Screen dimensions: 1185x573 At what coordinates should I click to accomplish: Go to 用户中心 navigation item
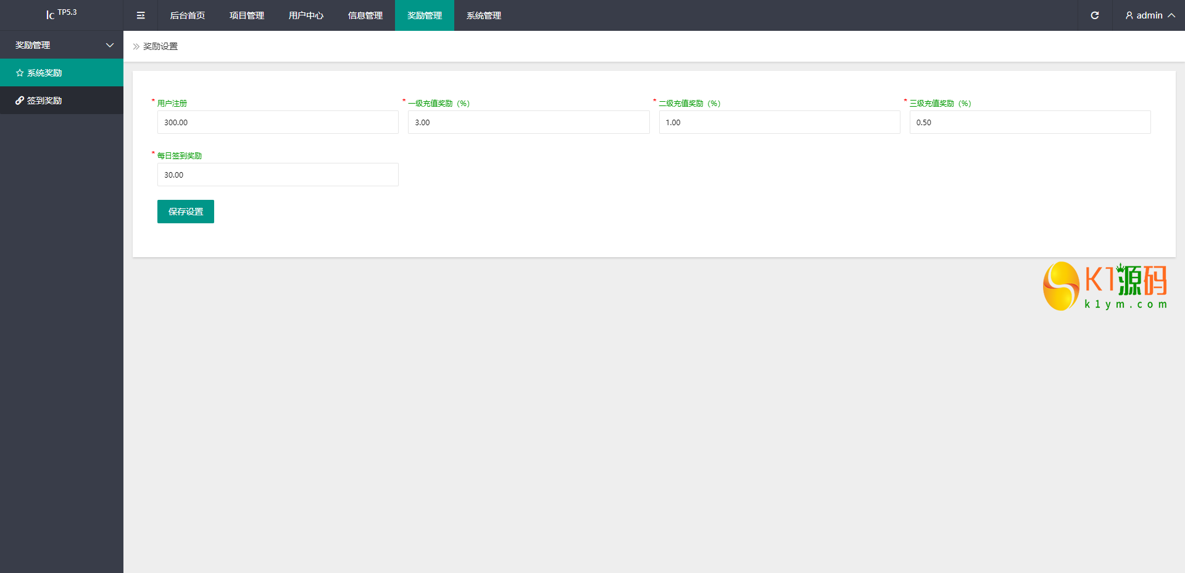click(x=306, y=15)
